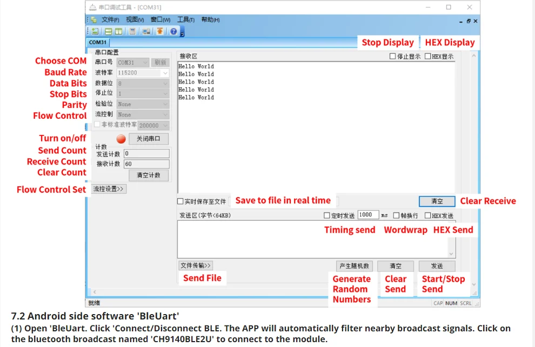This screenshot has width=535, height=347.
Task: Click the 清空计数 button
Action: (x=149, y=175)
